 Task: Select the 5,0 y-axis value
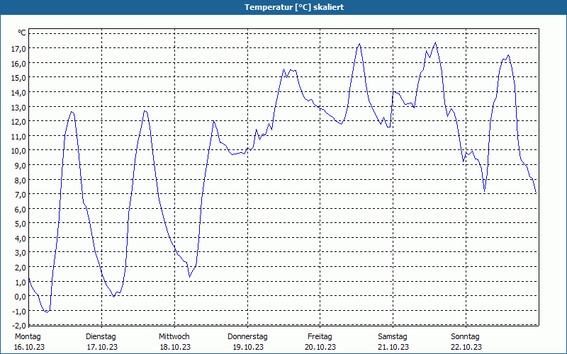(21, 224)
